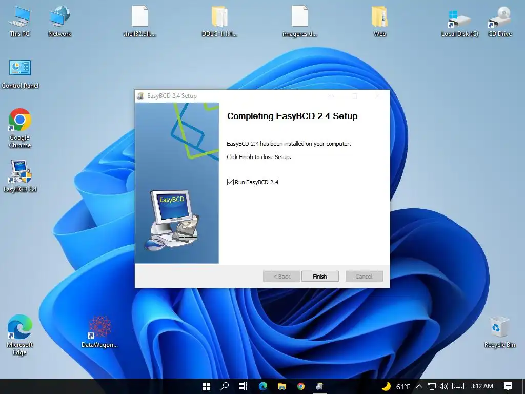Screen dimensions: 525x394
Task: Open This PC desktop icon
Action: [20, 21]
